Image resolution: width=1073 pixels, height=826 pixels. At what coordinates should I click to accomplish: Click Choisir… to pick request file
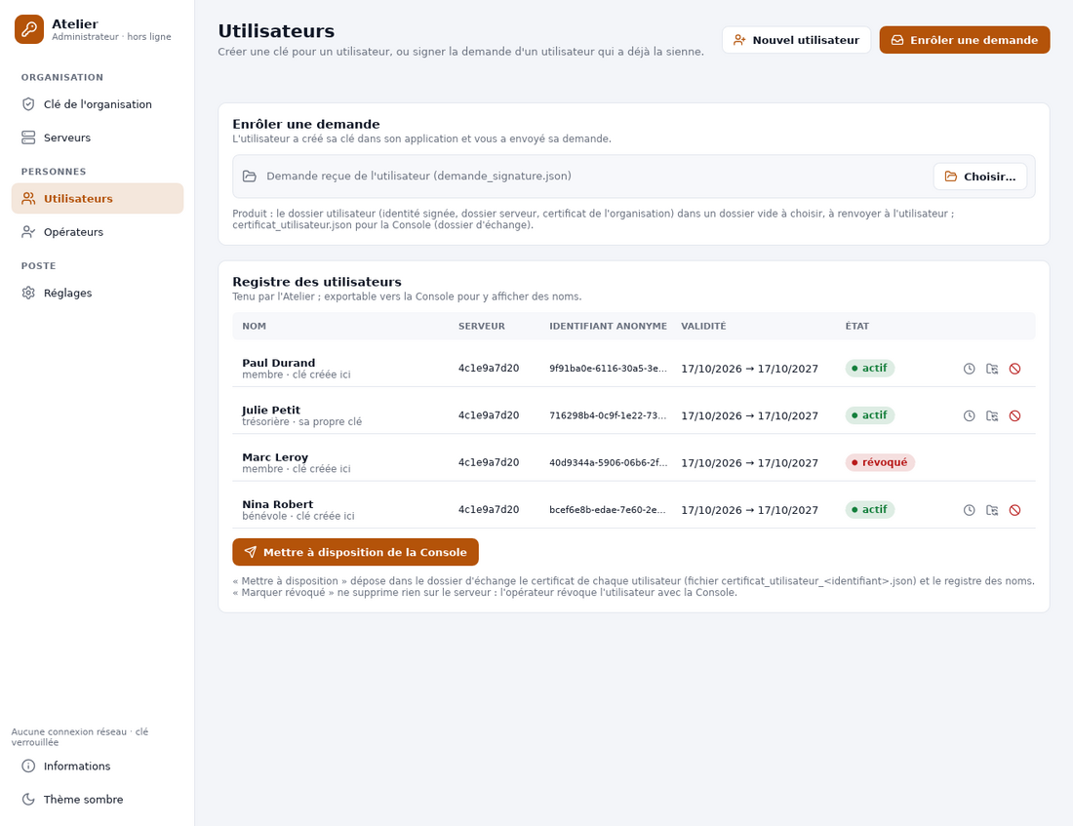coord(980,177)
